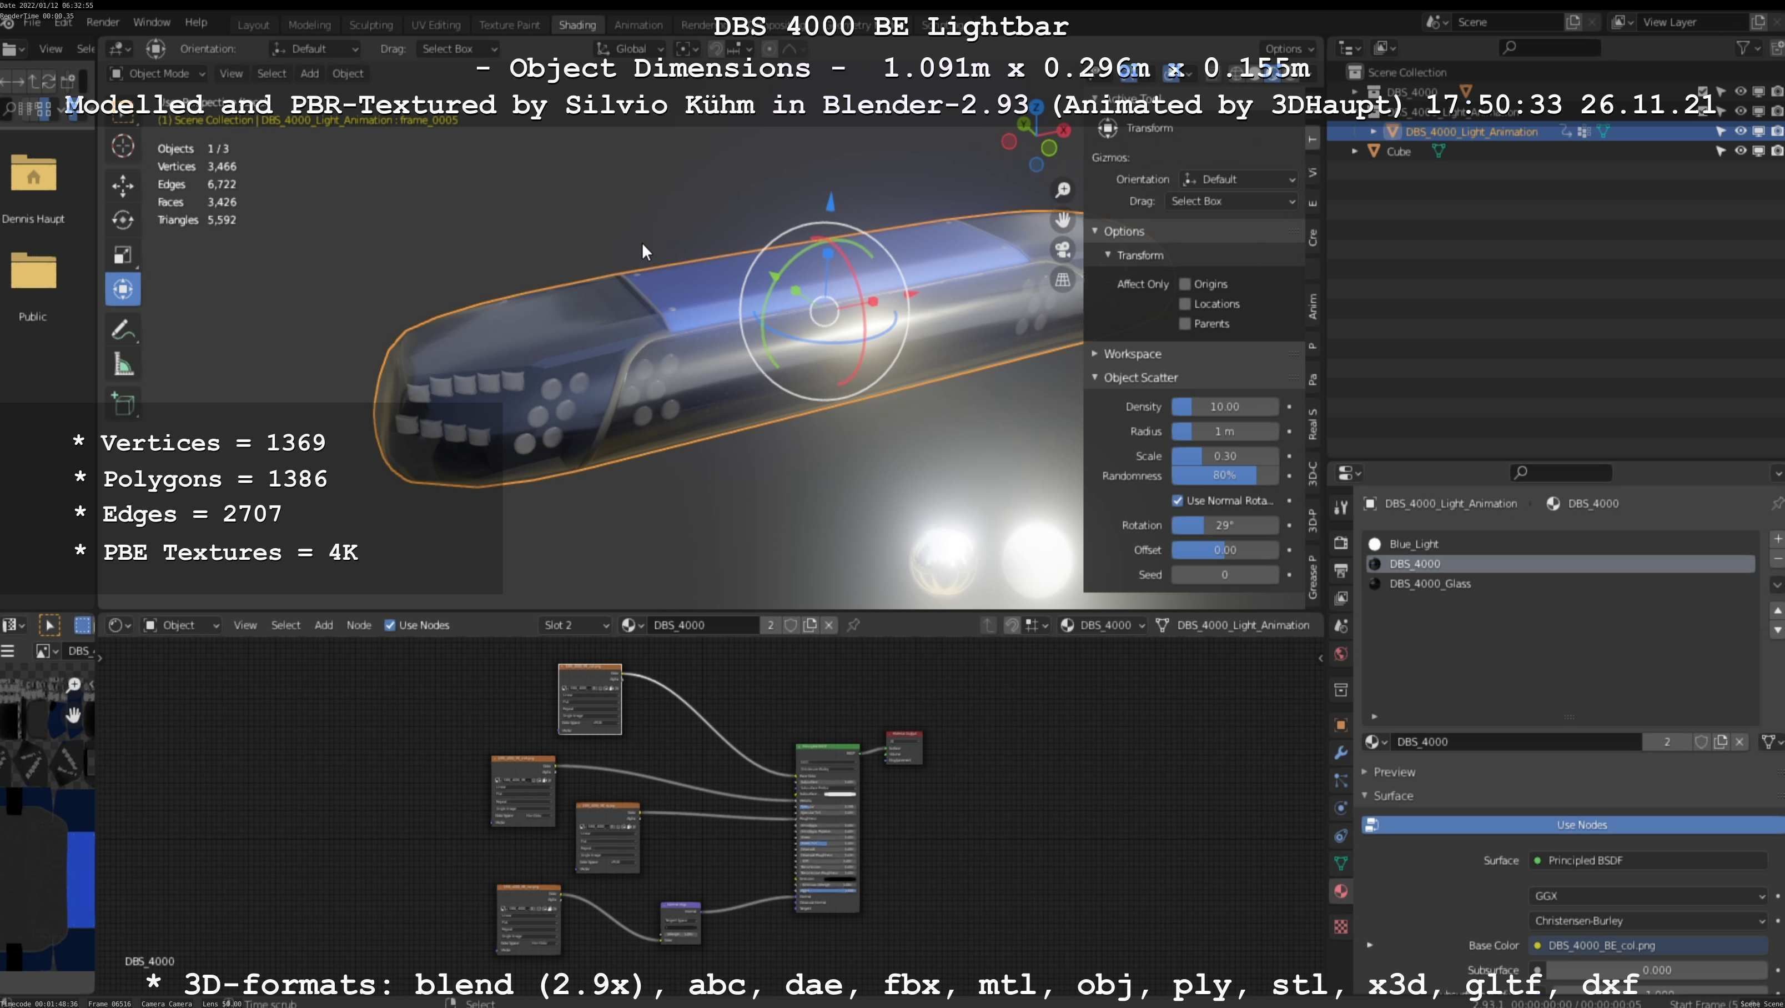Select the Annotate pencil tool
Image resolution: width=1785 pixels, height=1008 pixels.
pyautogui.click(x=123, y=330)
